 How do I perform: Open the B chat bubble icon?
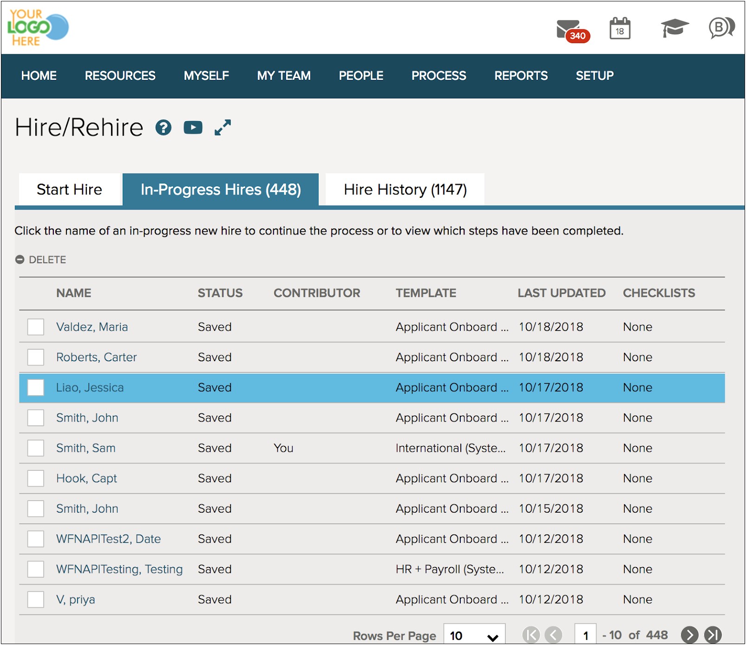pyautogui.click(x=721, y=28)
